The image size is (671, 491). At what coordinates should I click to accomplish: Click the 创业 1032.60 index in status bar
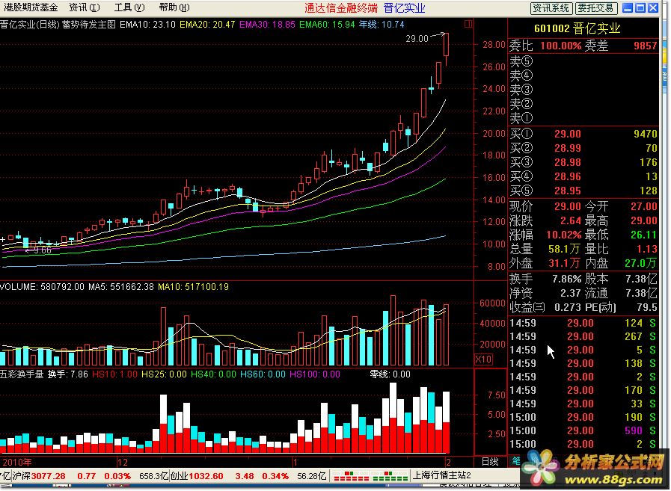pos(197,475)
